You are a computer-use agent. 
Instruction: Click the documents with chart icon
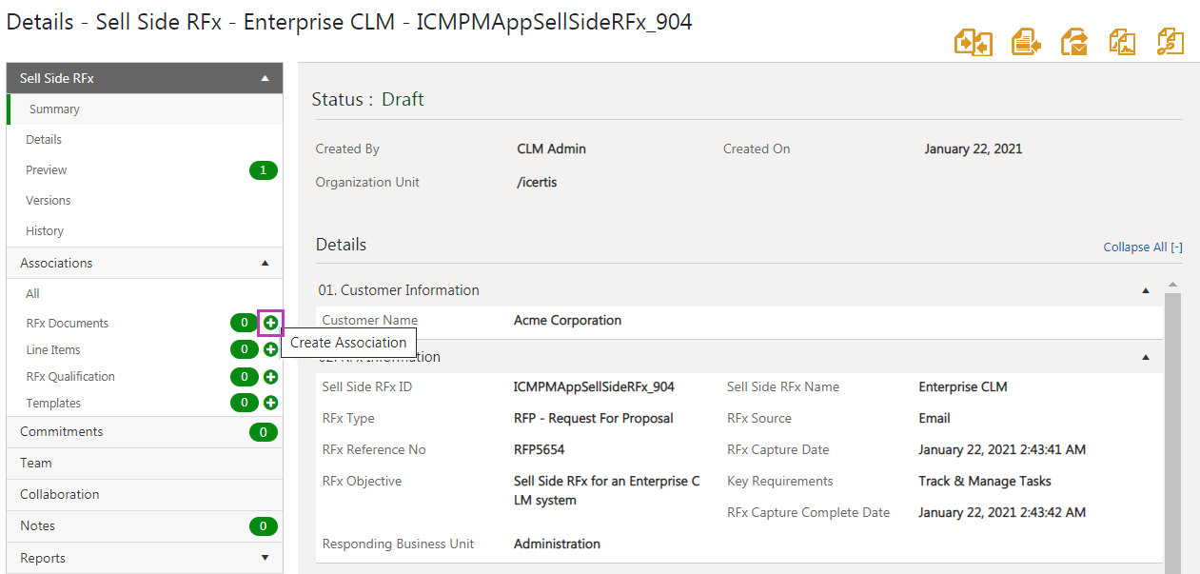[x=1122, y=42]
